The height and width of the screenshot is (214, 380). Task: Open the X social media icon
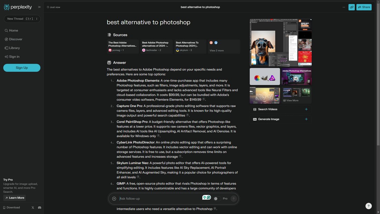[x=33, y=208]
